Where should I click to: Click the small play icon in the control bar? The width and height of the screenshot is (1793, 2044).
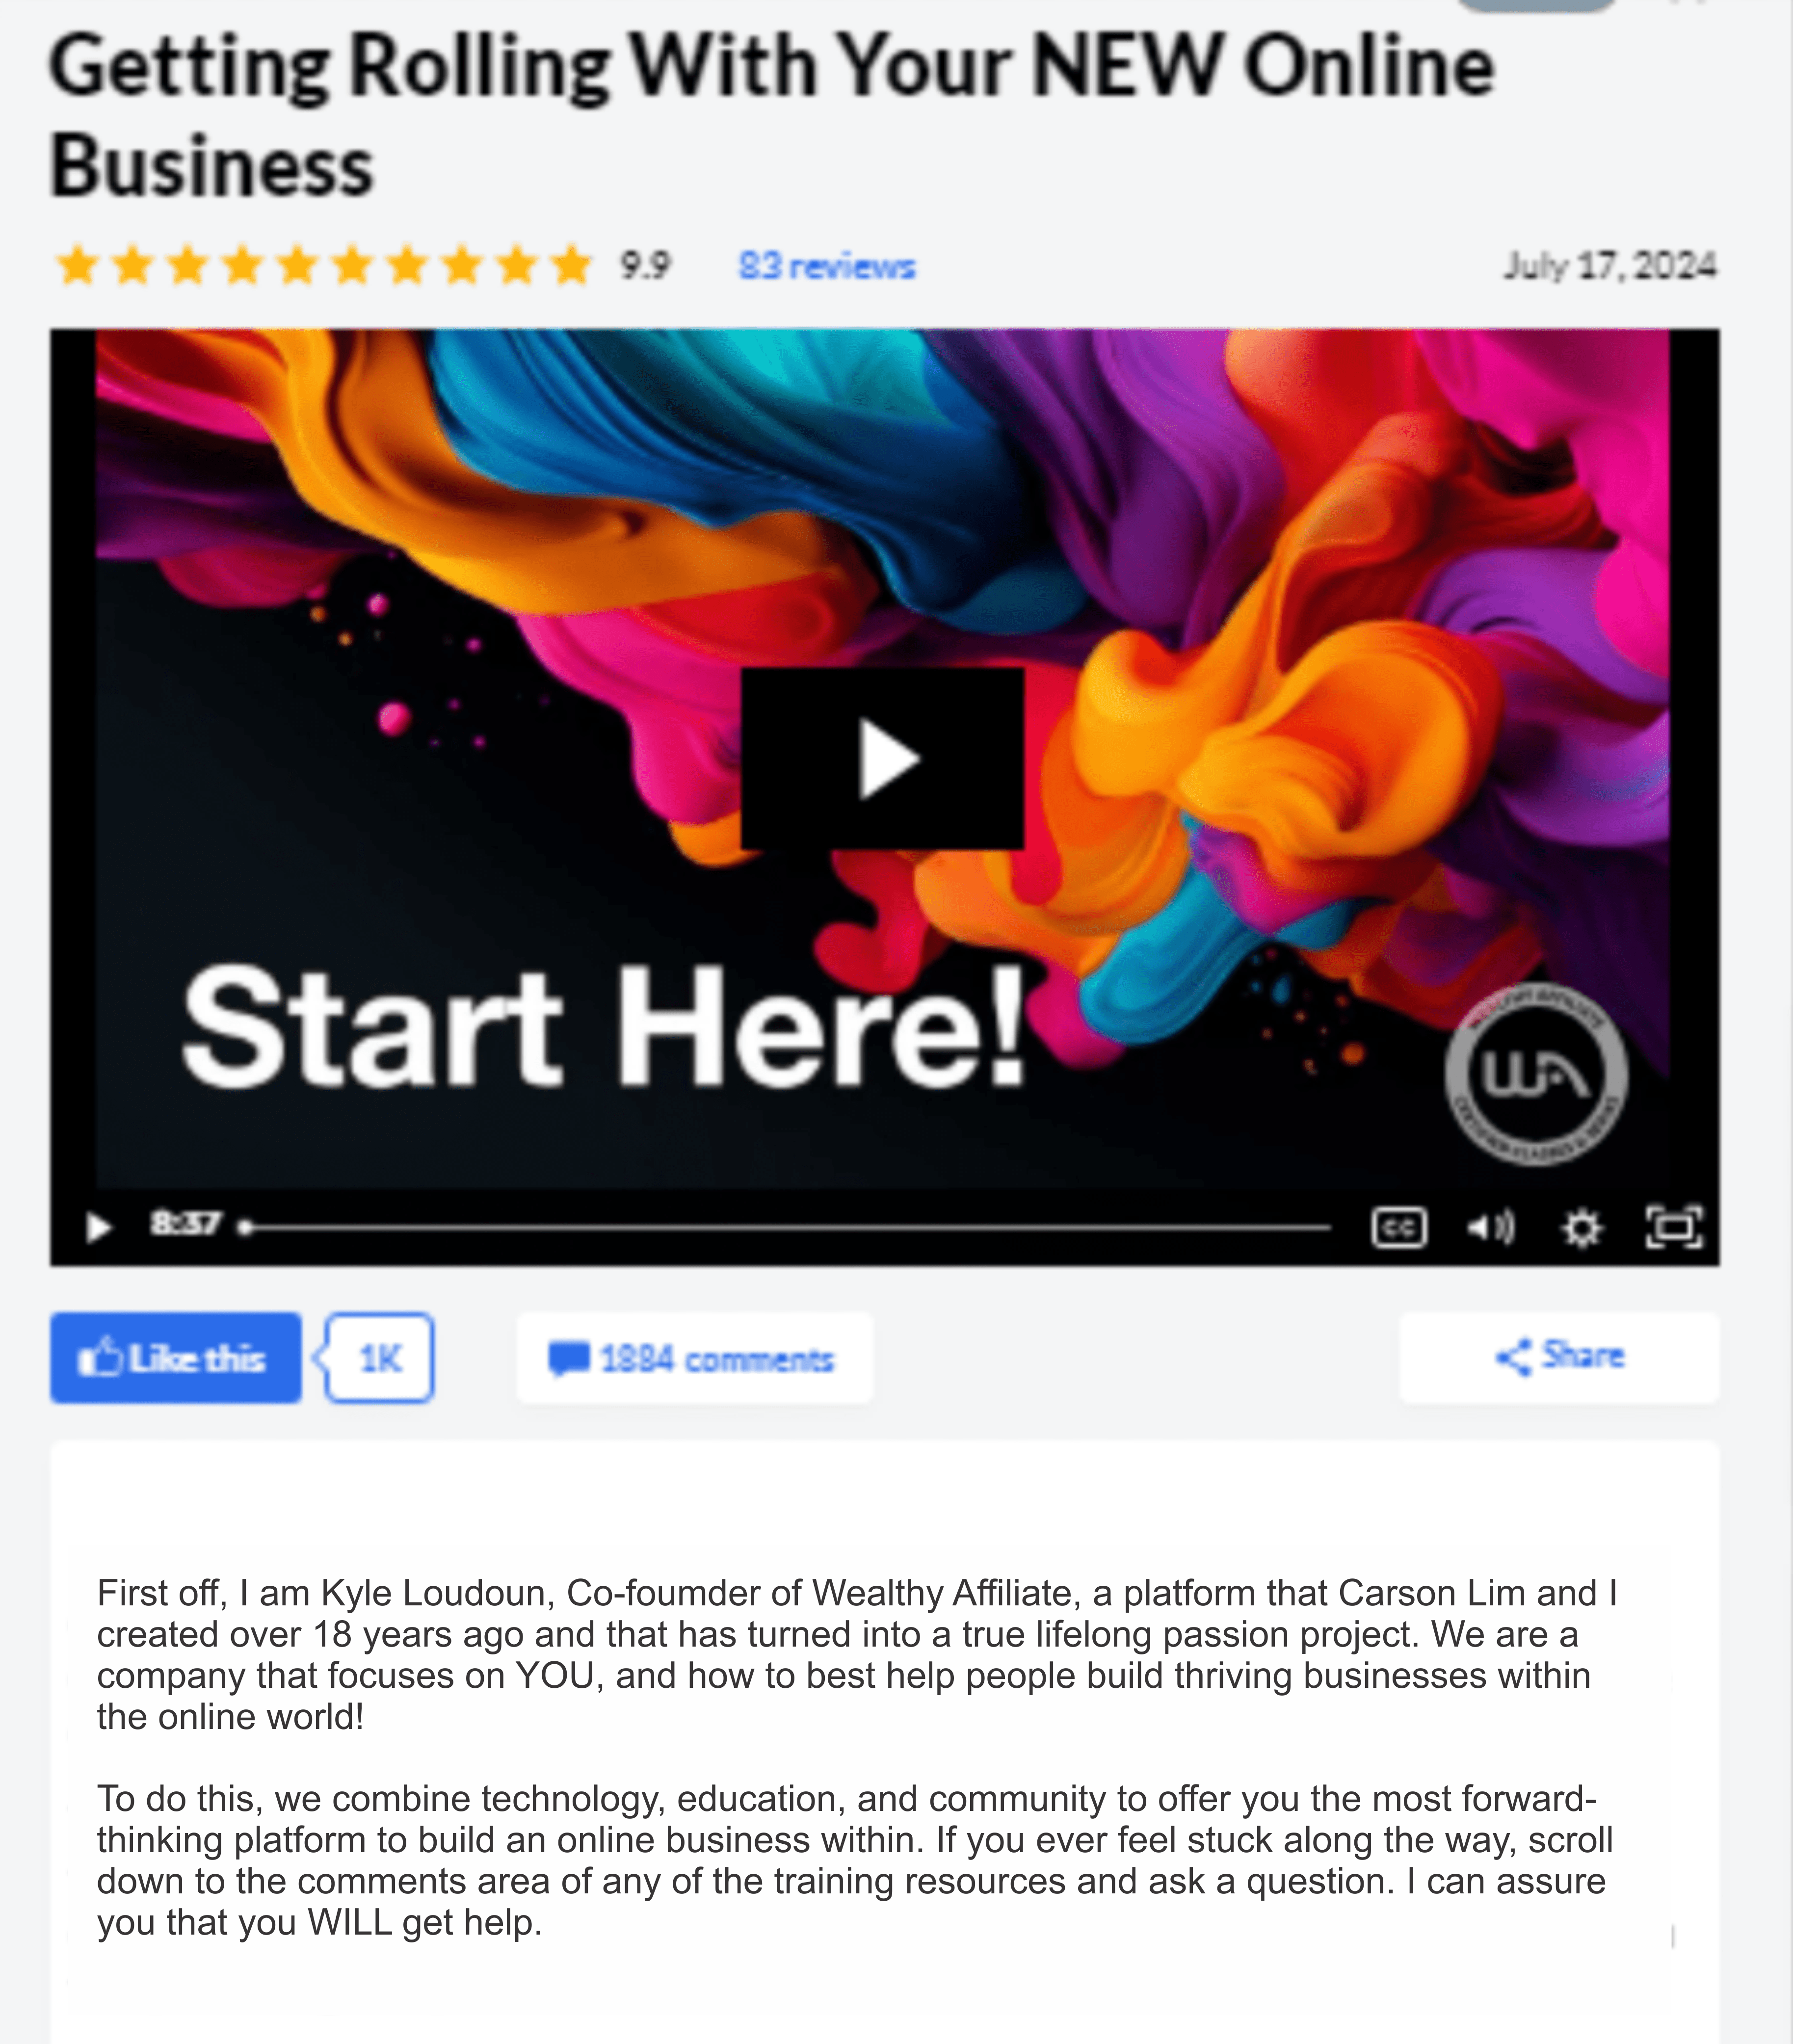98,1226
